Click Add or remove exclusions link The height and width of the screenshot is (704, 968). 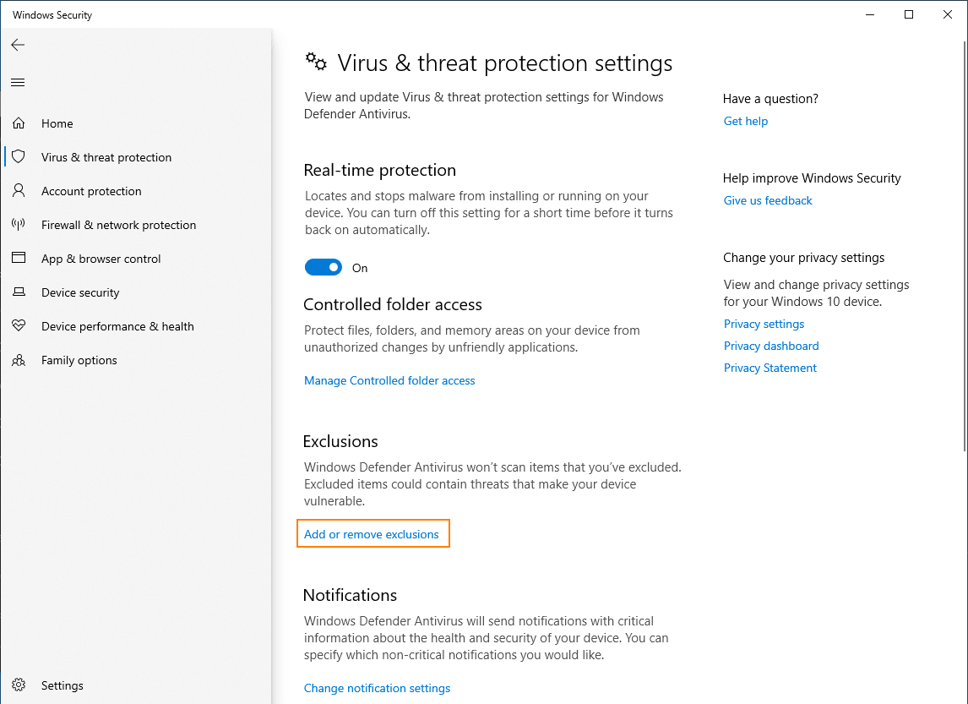coord(372,534)
